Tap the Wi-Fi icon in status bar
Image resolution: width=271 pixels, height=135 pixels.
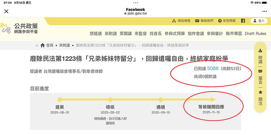tap(252, 3)
